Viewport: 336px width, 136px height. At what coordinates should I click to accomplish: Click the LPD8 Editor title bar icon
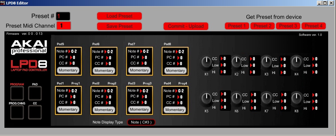(3, 3)
